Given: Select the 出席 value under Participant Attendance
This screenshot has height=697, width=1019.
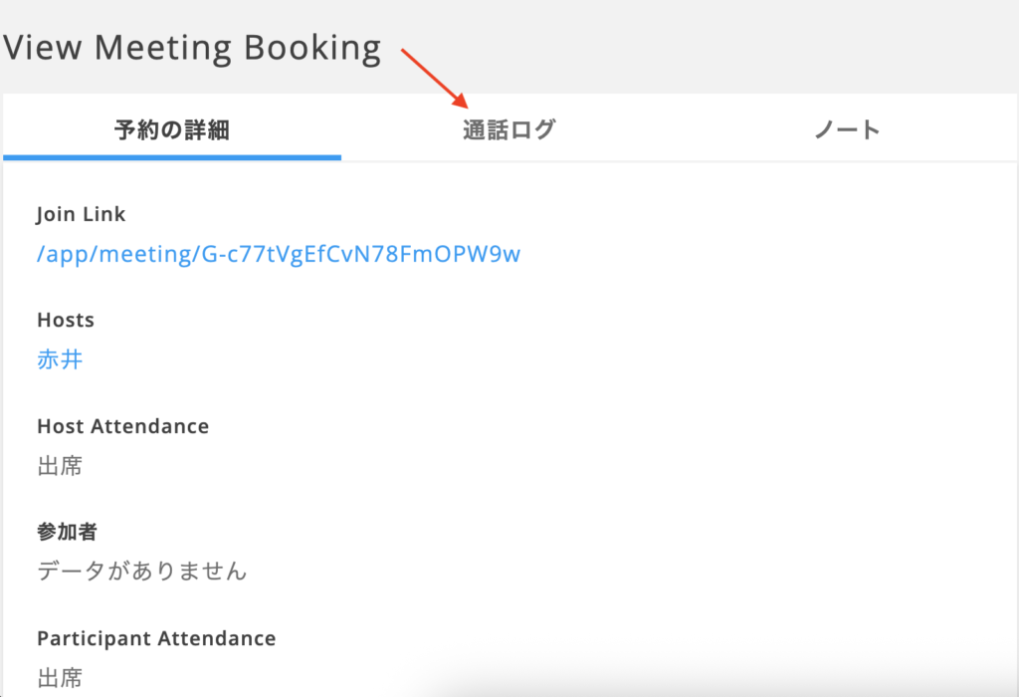Looking at the screenshot, I should pyautogui.click(x=60, y=678).
